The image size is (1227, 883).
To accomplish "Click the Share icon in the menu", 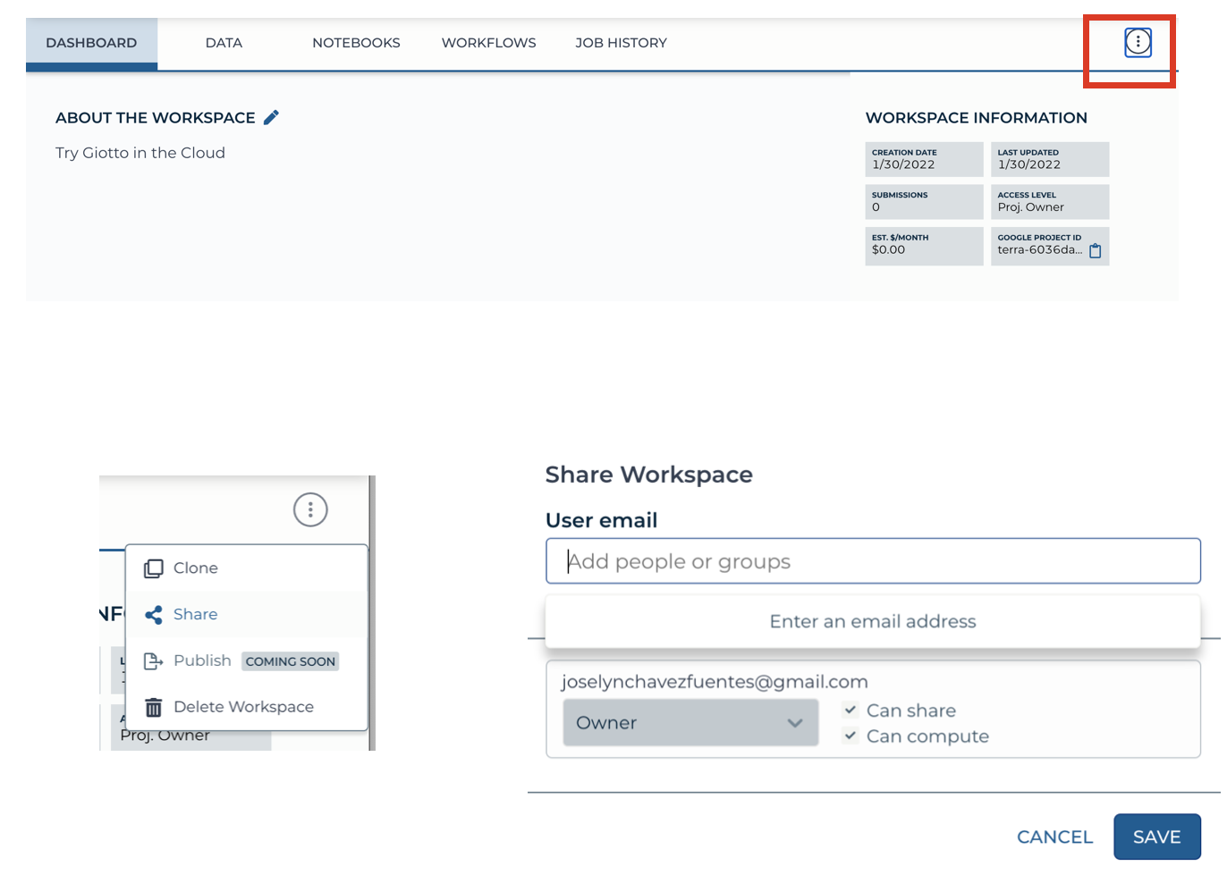I will pyautogui.click(x=154, y=615).
